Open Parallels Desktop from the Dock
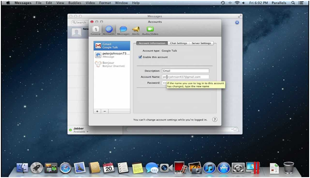310x178 pixels. click(253, 168)
